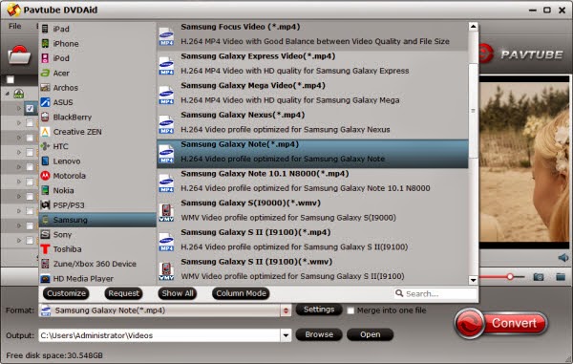Open the ASUS device category

(97, 102)
